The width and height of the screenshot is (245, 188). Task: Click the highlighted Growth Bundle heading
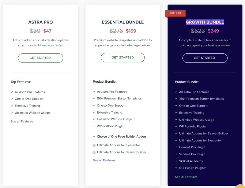pyautogui.click(x=205, y=22)
